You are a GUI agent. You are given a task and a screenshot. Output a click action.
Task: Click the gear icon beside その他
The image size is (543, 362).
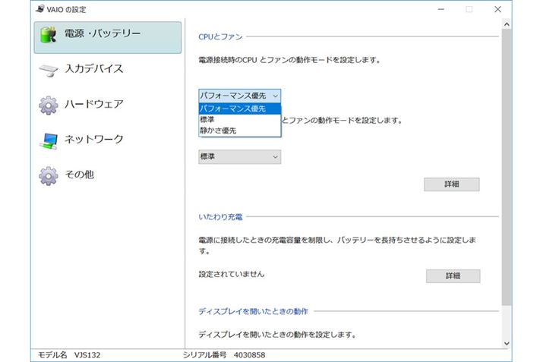pyautogui.click(x=49, y=175)
